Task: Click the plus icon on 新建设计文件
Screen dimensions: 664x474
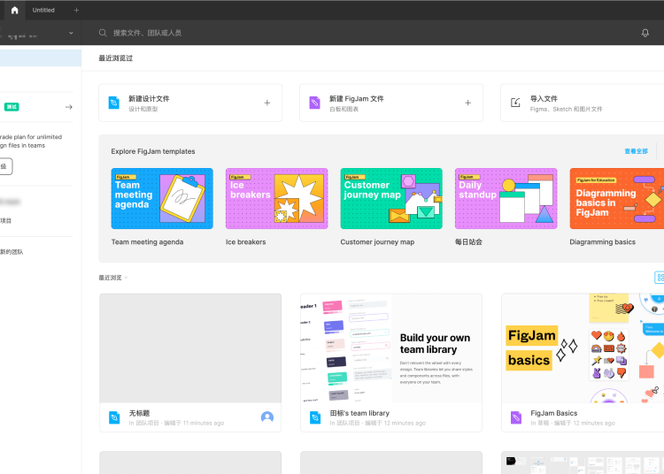Action: [x=267, y=103]
